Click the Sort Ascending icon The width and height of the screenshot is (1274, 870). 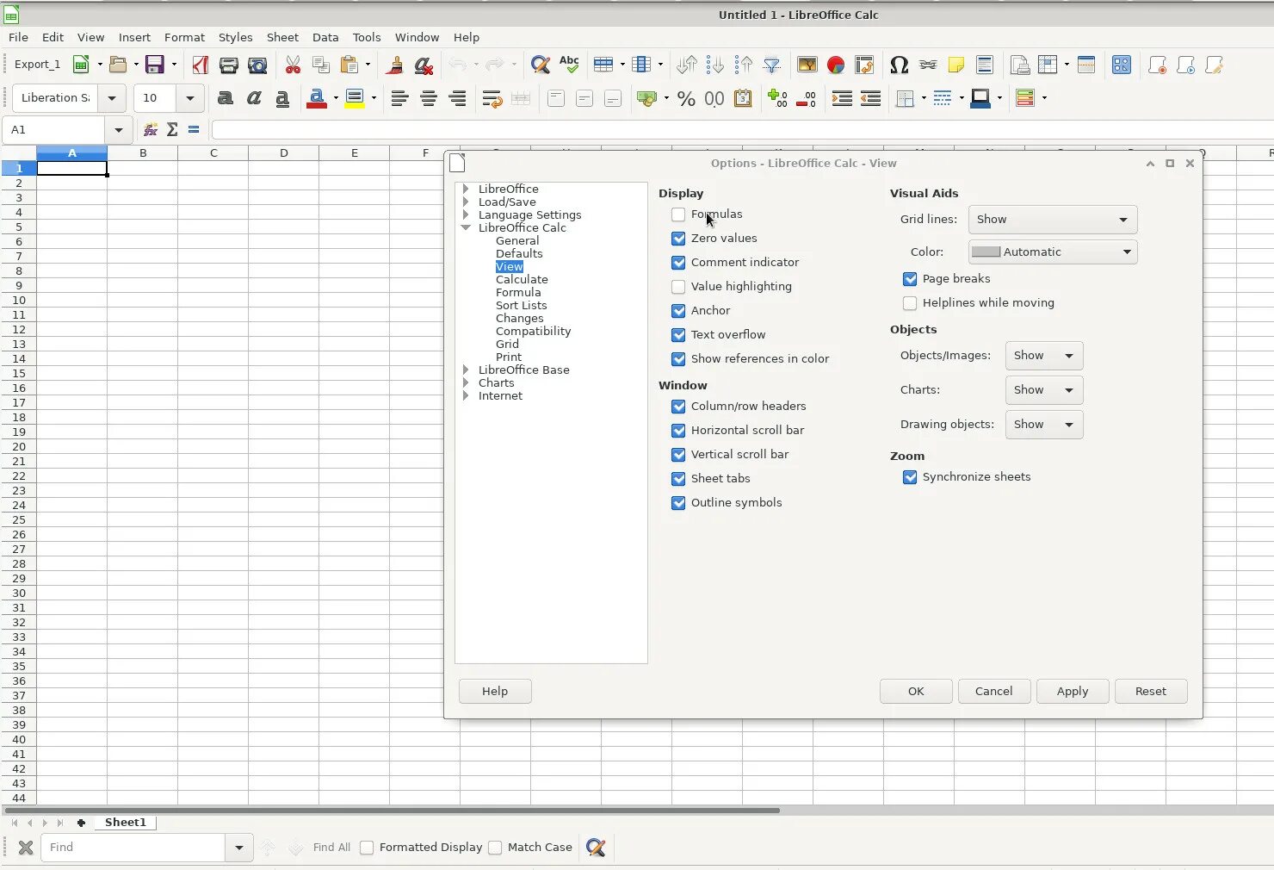click(x=715, y=65)
